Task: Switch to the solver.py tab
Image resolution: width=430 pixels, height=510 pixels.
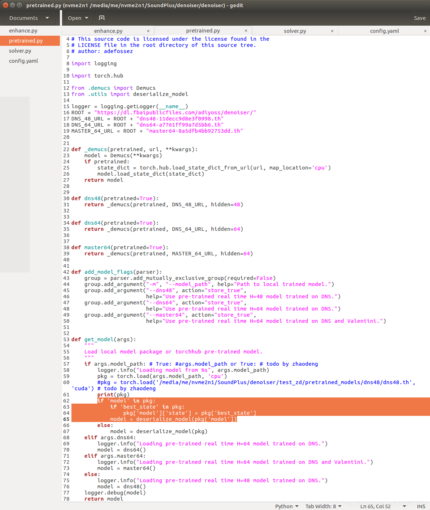Action: (x=295, y=31)
